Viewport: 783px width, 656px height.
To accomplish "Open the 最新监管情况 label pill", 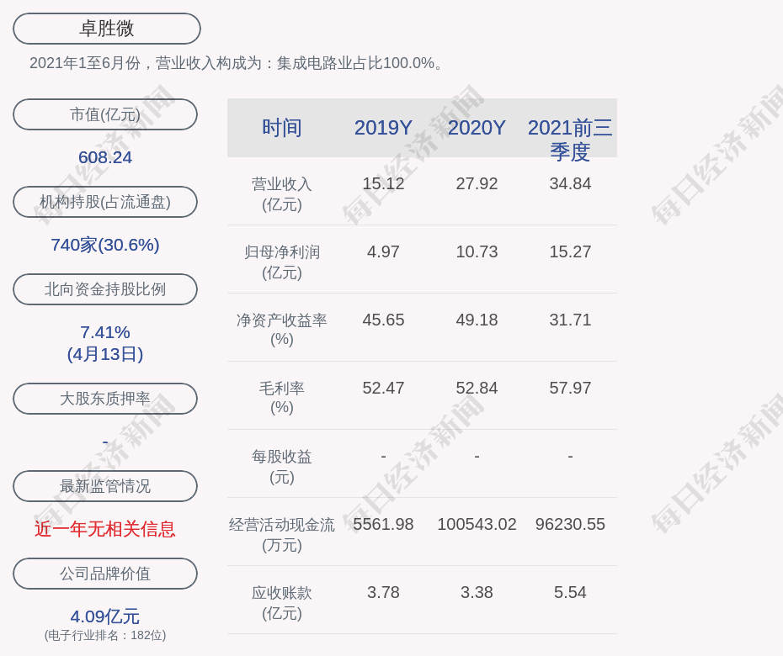I will [x=105, y=486].
